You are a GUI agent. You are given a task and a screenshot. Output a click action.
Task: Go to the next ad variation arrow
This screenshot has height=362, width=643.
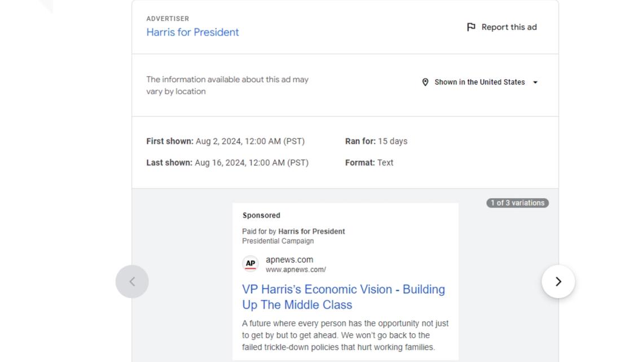(x=558, y=282)
